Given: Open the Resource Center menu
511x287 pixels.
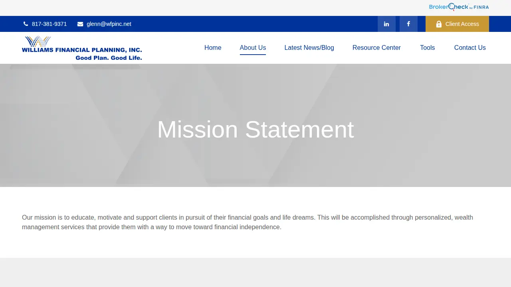Looking at the screenshot, I should click(376, 47).
